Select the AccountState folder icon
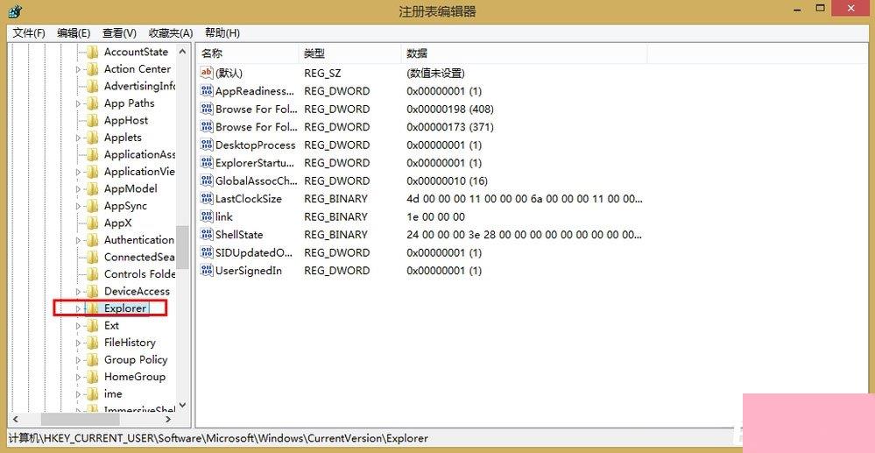Image resolution: width=875 pixels, height=453 pixels. pyautogui.click(x=93, y=52)
